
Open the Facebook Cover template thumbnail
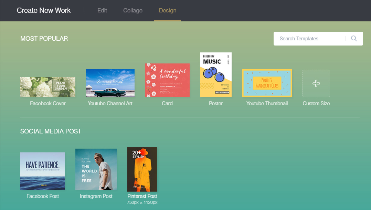pos(48,87)
